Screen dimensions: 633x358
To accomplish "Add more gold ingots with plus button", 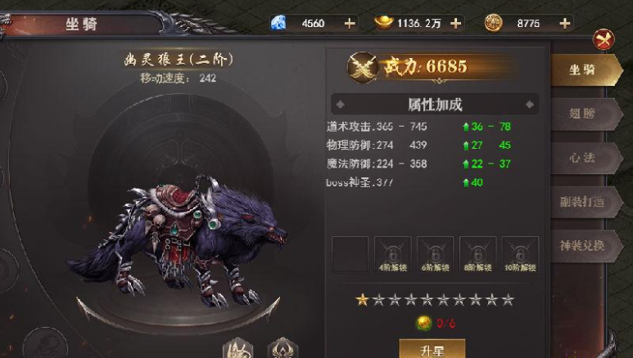I will pos(455,24).
